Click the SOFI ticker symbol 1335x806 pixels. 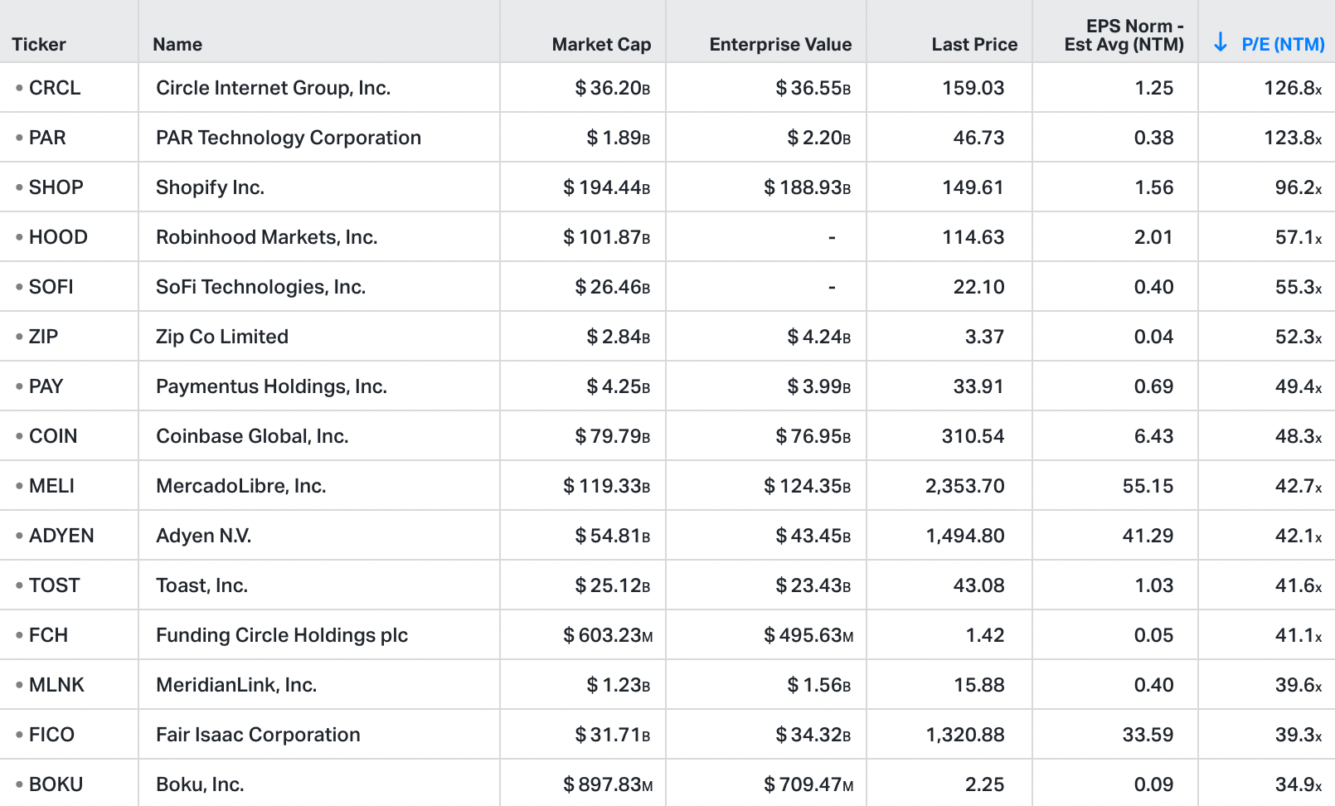click(x=51, y=287)
